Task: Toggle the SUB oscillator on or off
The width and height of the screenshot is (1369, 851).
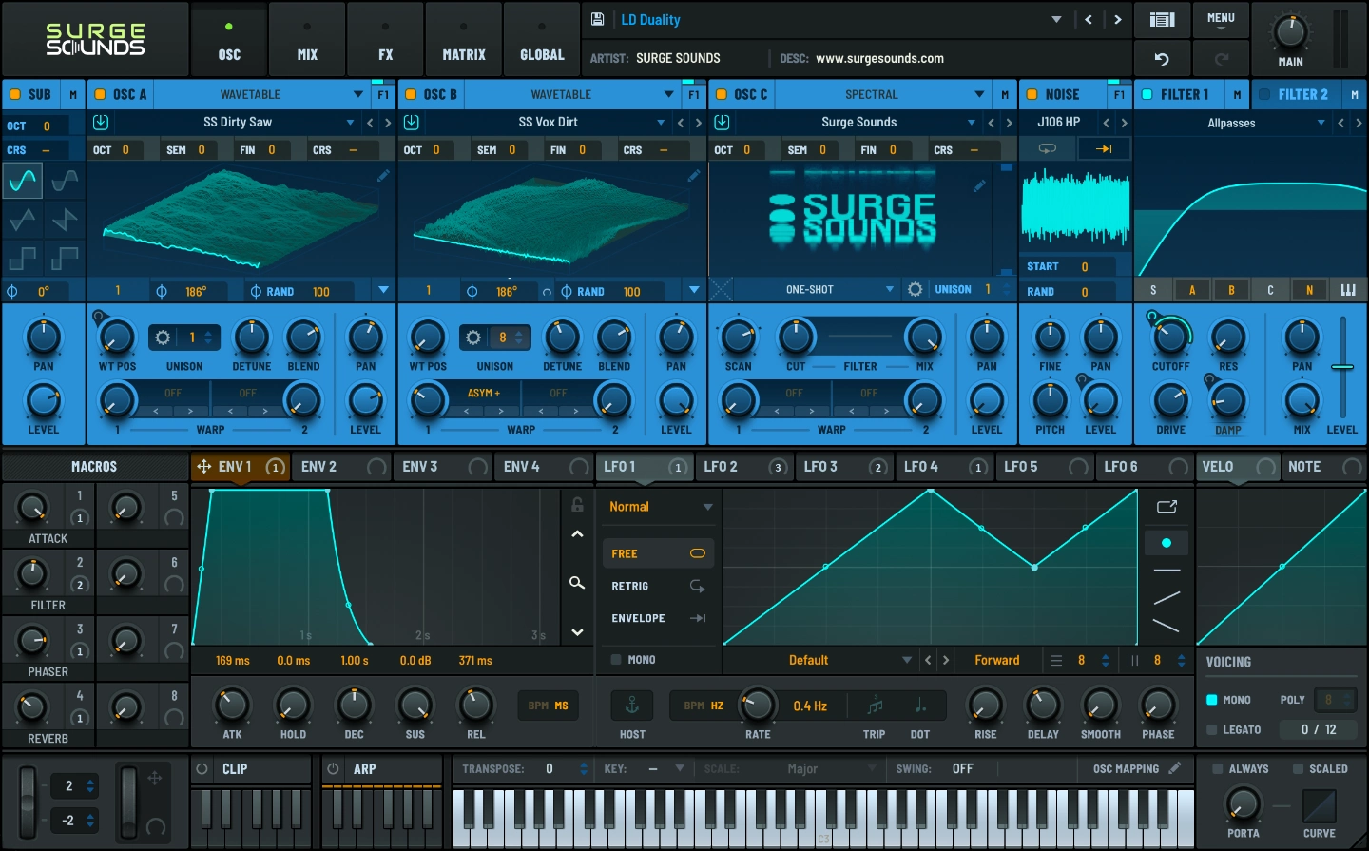Action: (x=15, y=94)
